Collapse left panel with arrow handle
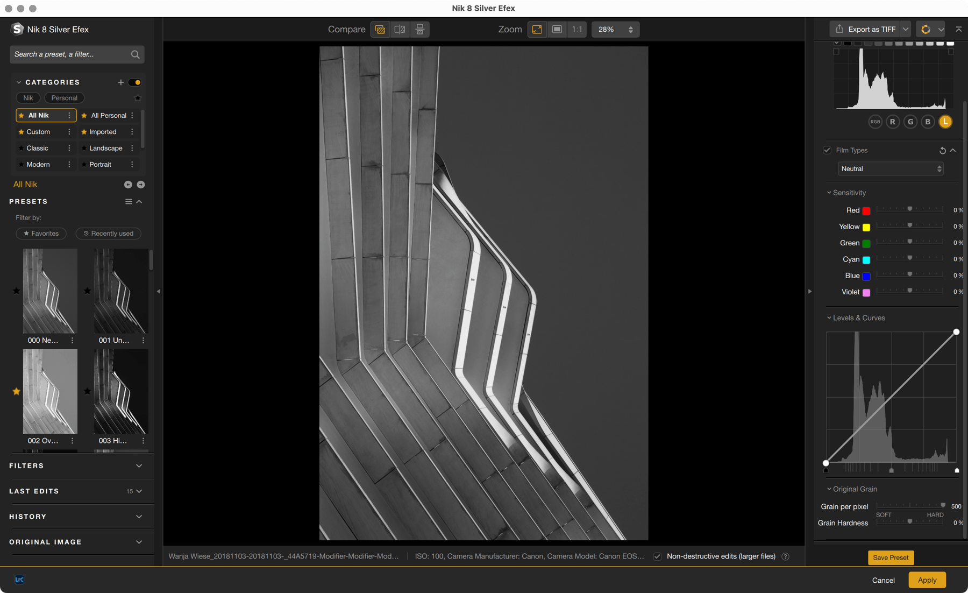 pos(159,291)
